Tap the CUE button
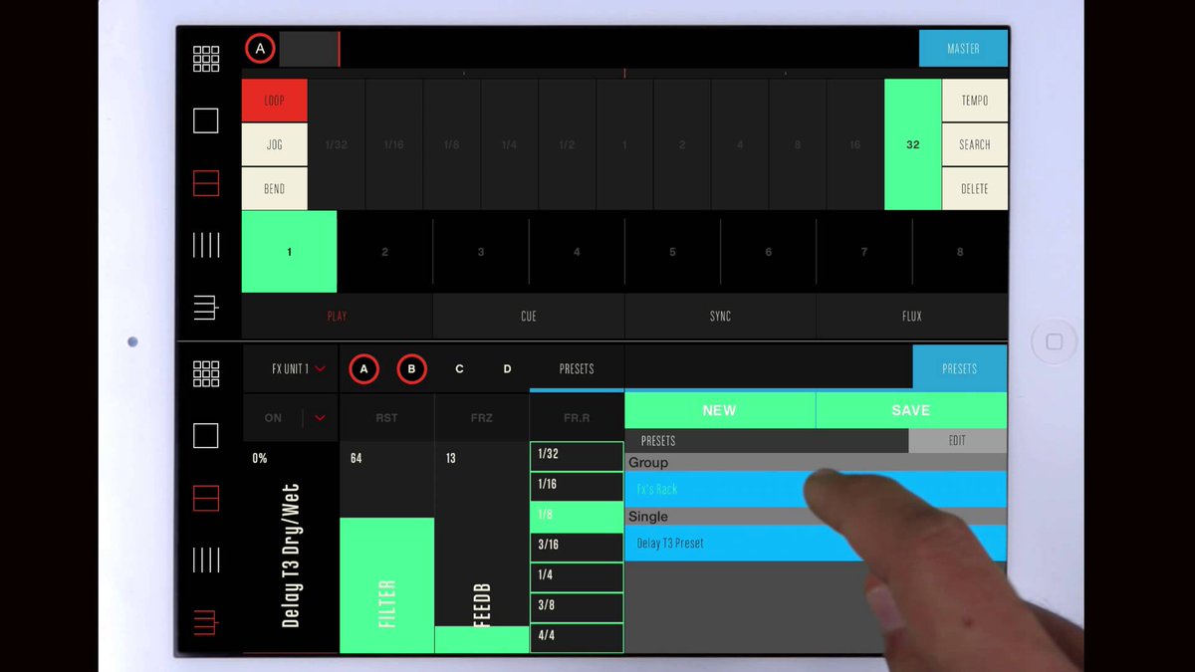This screenshot has width=1195, height=672. tap(529, 317)
